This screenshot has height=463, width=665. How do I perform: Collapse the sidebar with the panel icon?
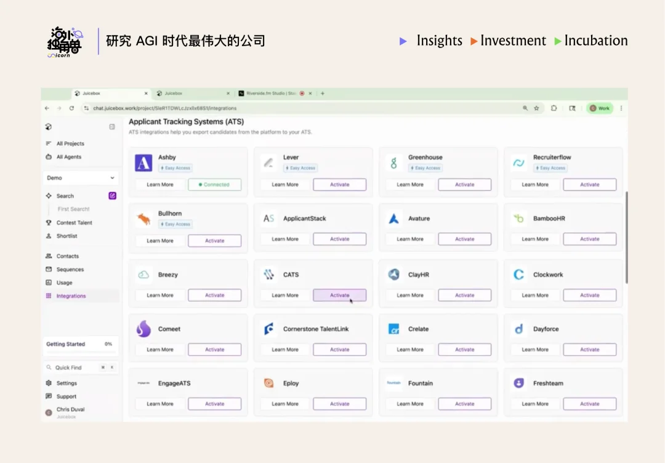[111, 126]
